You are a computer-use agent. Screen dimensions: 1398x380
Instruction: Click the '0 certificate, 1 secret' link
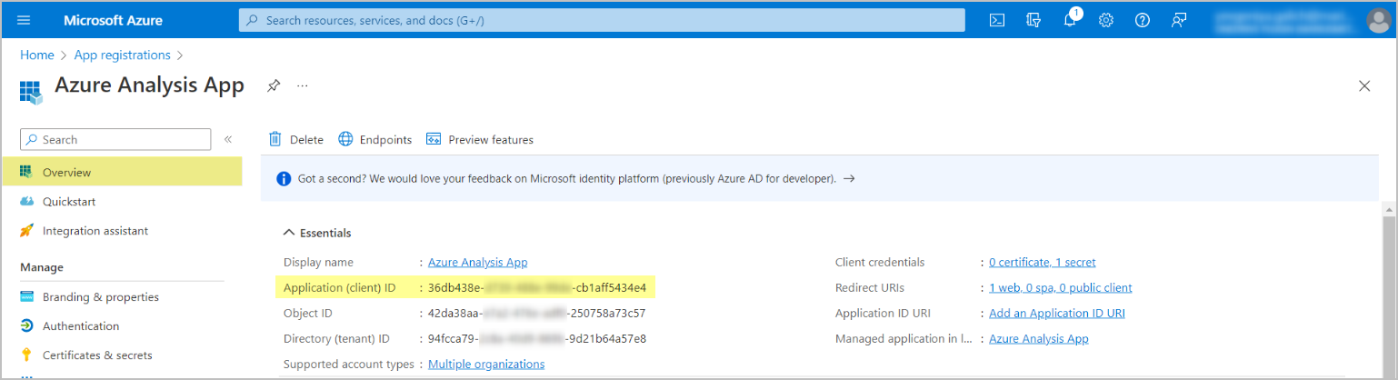pyautogui.click(x=1042, y=262)
